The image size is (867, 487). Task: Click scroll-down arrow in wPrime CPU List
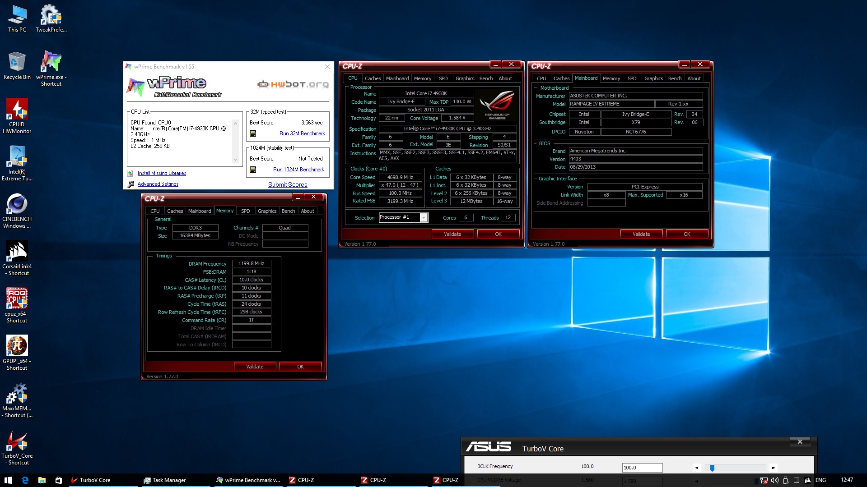(235, 160)
